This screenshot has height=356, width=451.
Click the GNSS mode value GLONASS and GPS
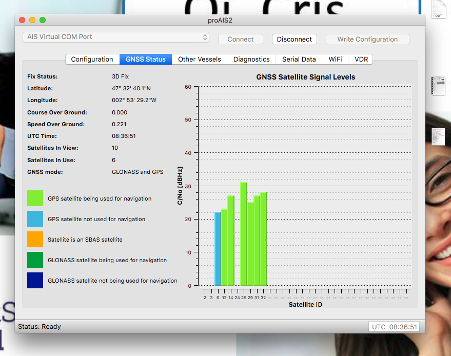click(x=138, y=172)
